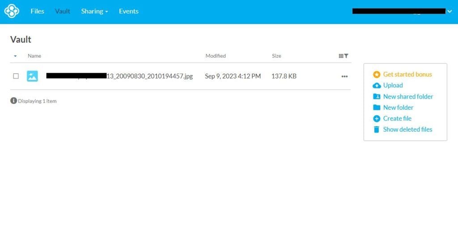
Task: Show deleted files via the link
Action: click(407, 129)
